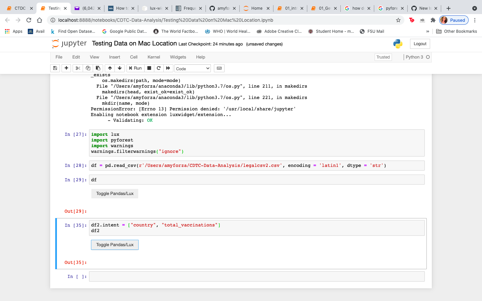482x301 pixels.
Task: Toggle Pandas/Lux view for the Out[35] output
Action: click(115, 245)
